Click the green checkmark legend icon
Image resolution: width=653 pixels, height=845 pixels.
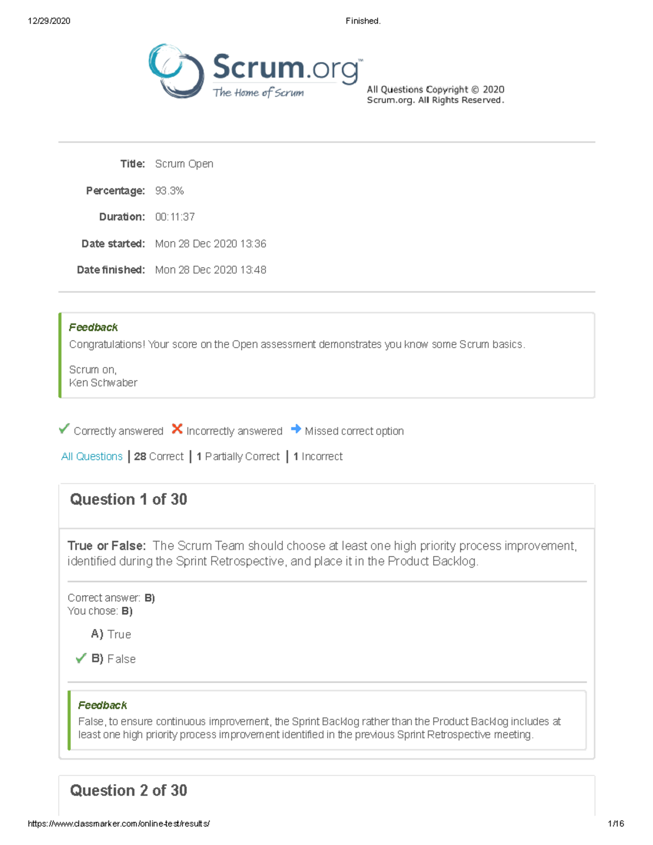pyautogui.click(x=64, y=429)
